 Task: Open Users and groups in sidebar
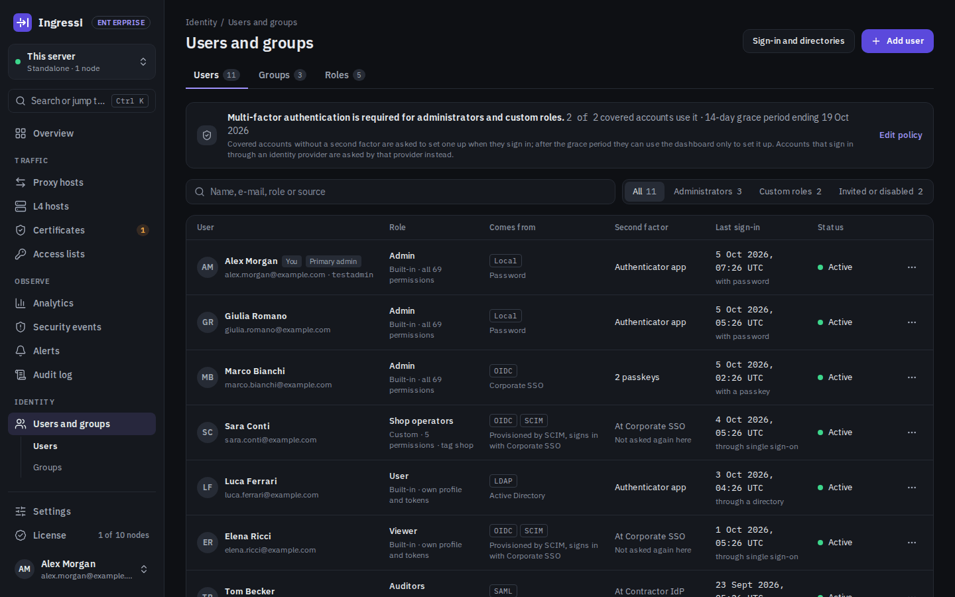click(x=82, y=424)
